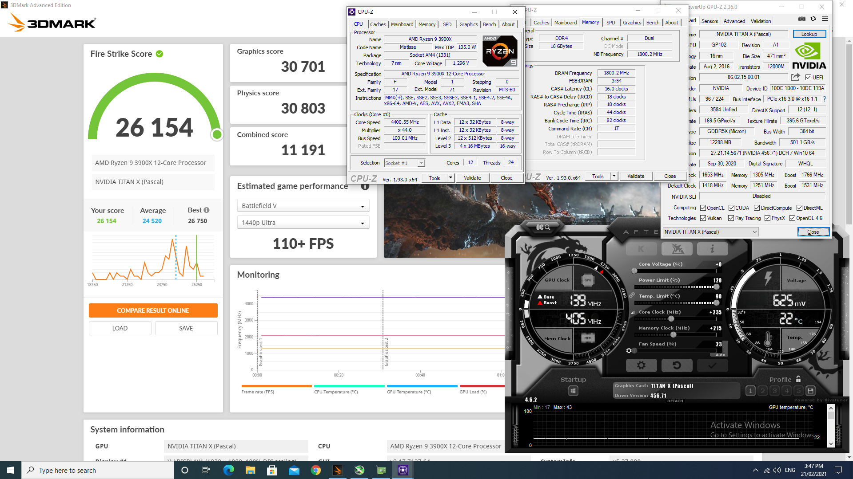The height and width of the screenshot is (479, 853).
Task: Click Validate in the front CPU-Z window
Action: pyautogui.click(x=472, y=178)
